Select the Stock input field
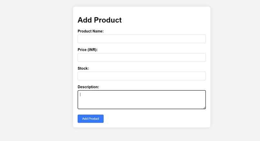Viewport: 260px width, 141px height. (141, 76)
